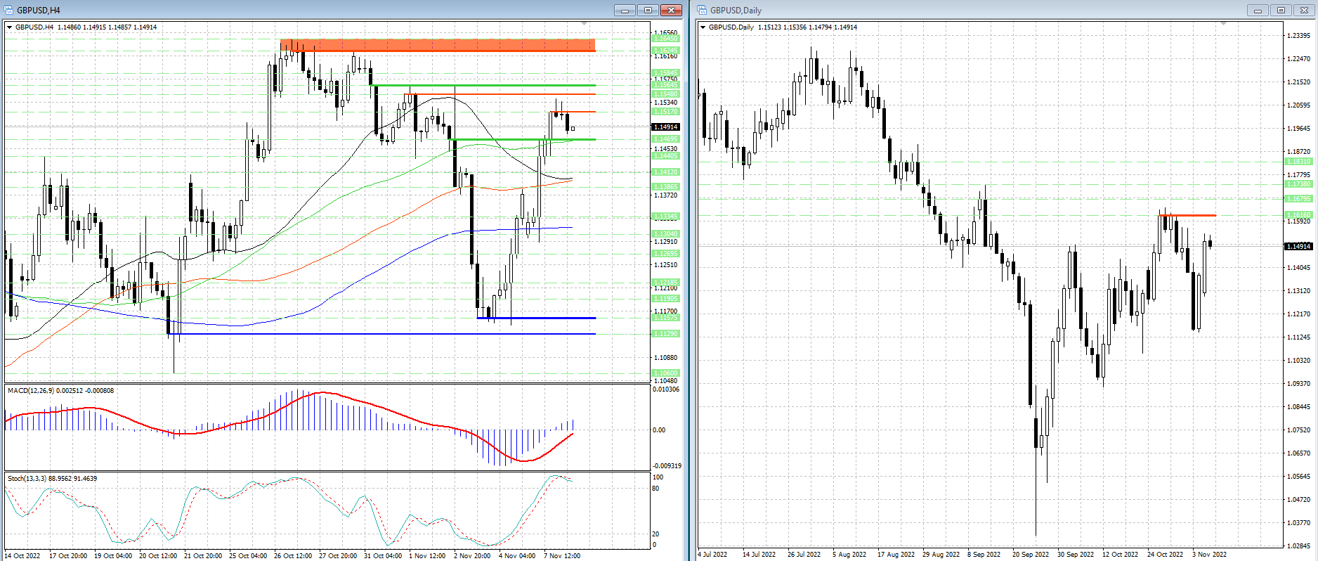Screen dimensions: 1318x561
Task: Expand the triangle next to GBPUSD,Daily label
Action: pyautogui.click(x=703, y=27)
